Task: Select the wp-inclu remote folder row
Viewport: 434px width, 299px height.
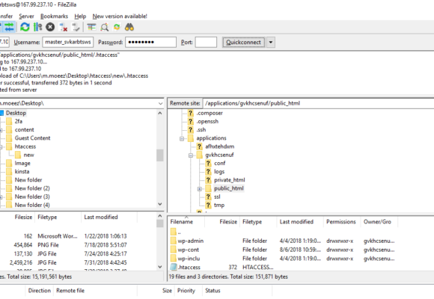Action: (282, 259)
